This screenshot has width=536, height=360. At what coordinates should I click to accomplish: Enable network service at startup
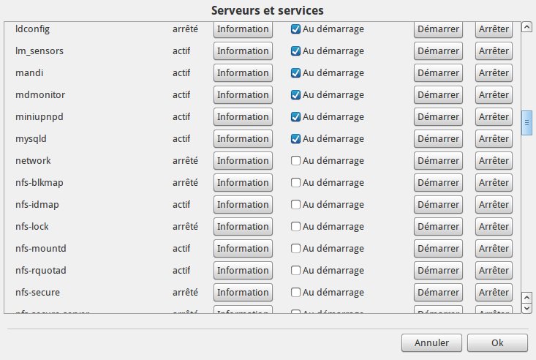[296, 161]
